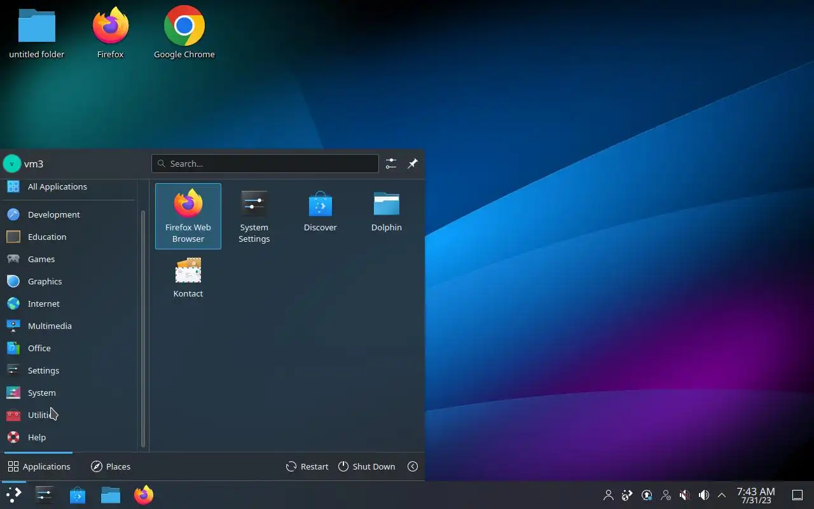Click the user account tray icon
Viewport: 814px width, 509px height.
[x=609, y=495]
